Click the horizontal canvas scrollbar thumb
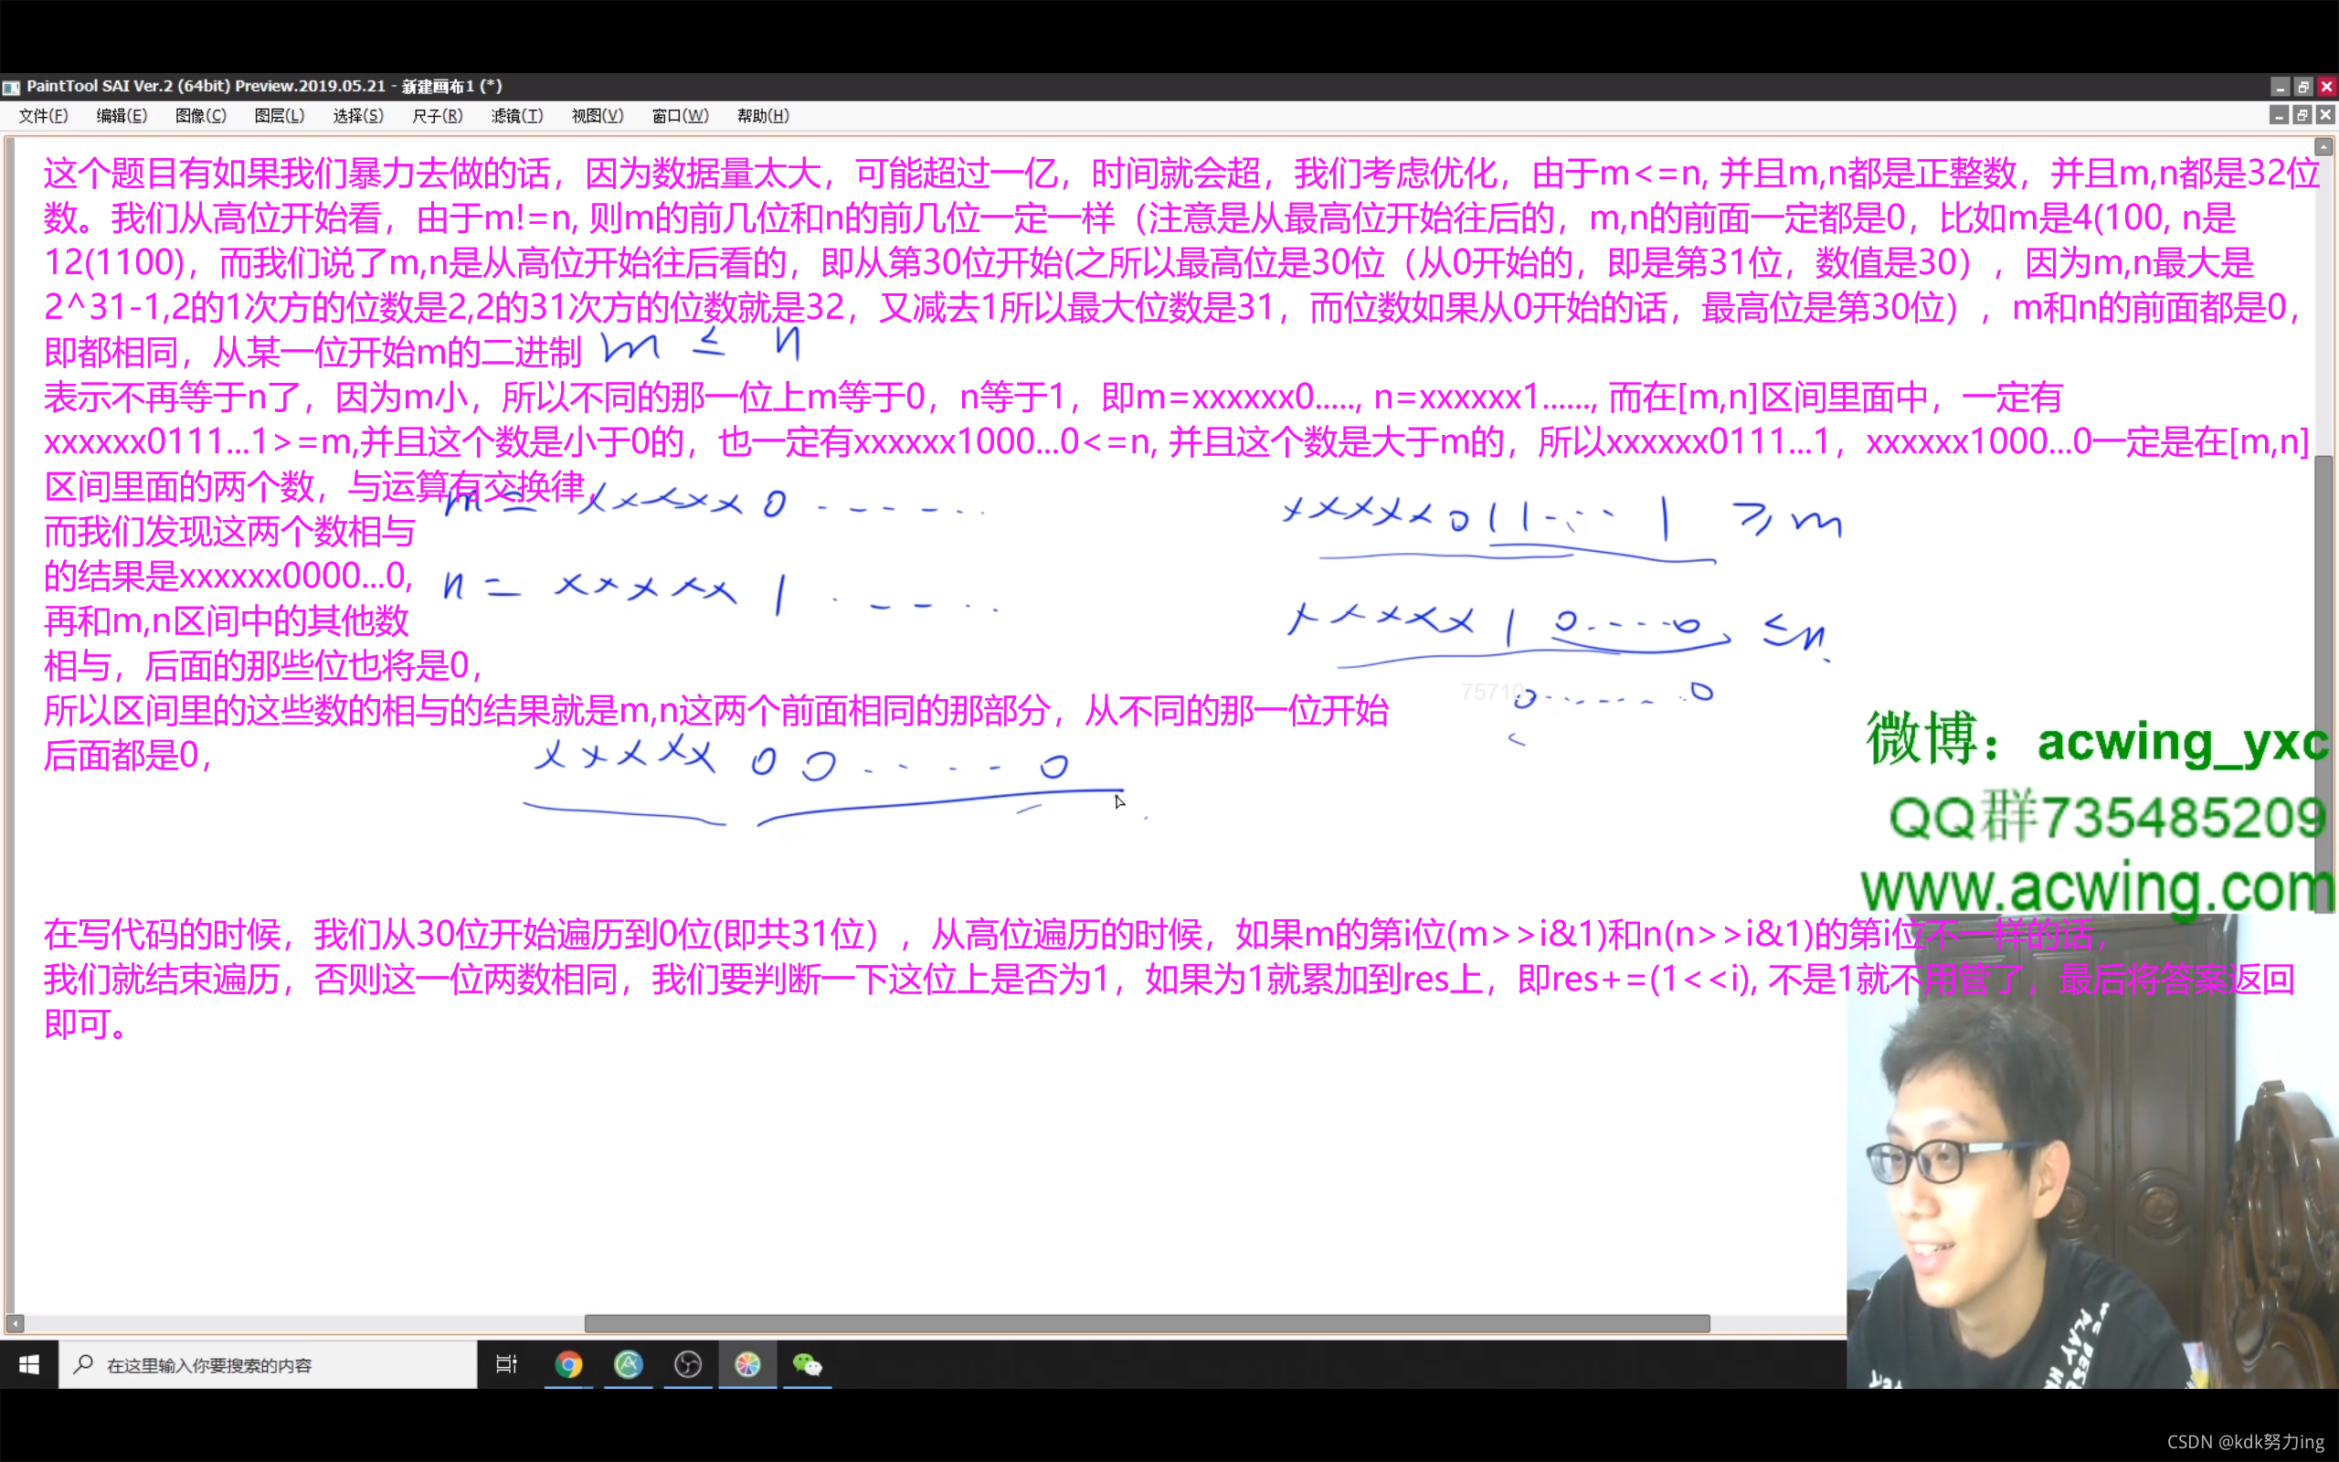Screen dimensions: 2339x1462 [1147, 1323]
